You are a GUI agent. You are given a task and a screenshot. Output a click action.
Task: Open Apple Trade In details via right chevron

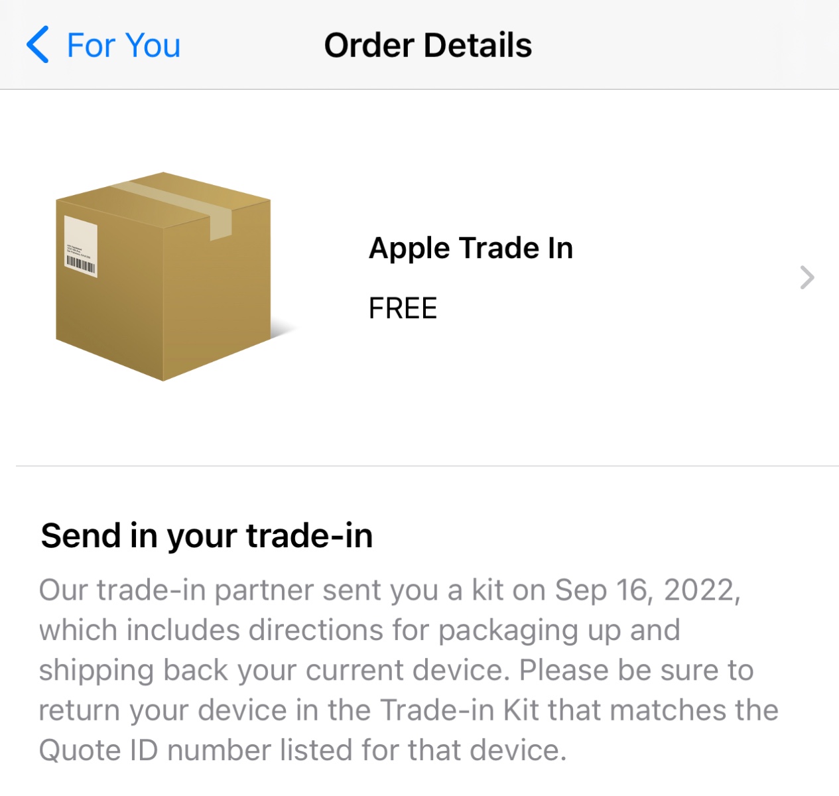pyautogui.click(x=807, y=278)
